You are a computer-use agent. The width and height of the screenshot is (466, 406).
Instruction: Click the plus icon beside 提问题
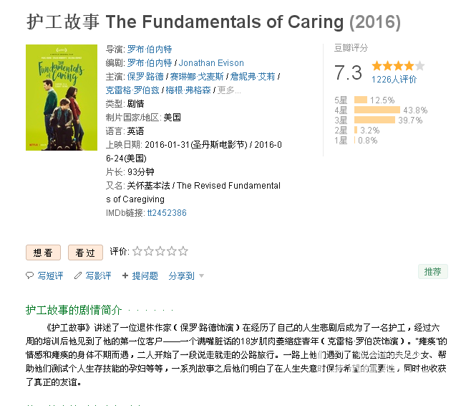[125, 275]
